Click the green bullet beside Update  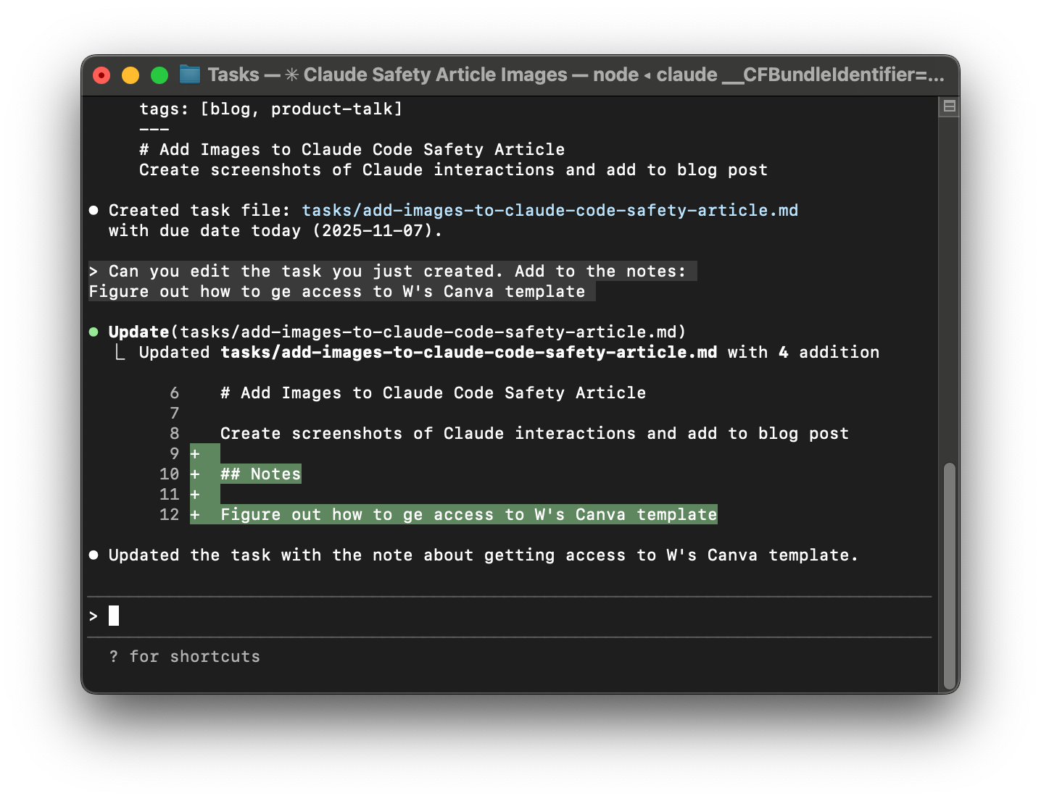pos(94,332)
